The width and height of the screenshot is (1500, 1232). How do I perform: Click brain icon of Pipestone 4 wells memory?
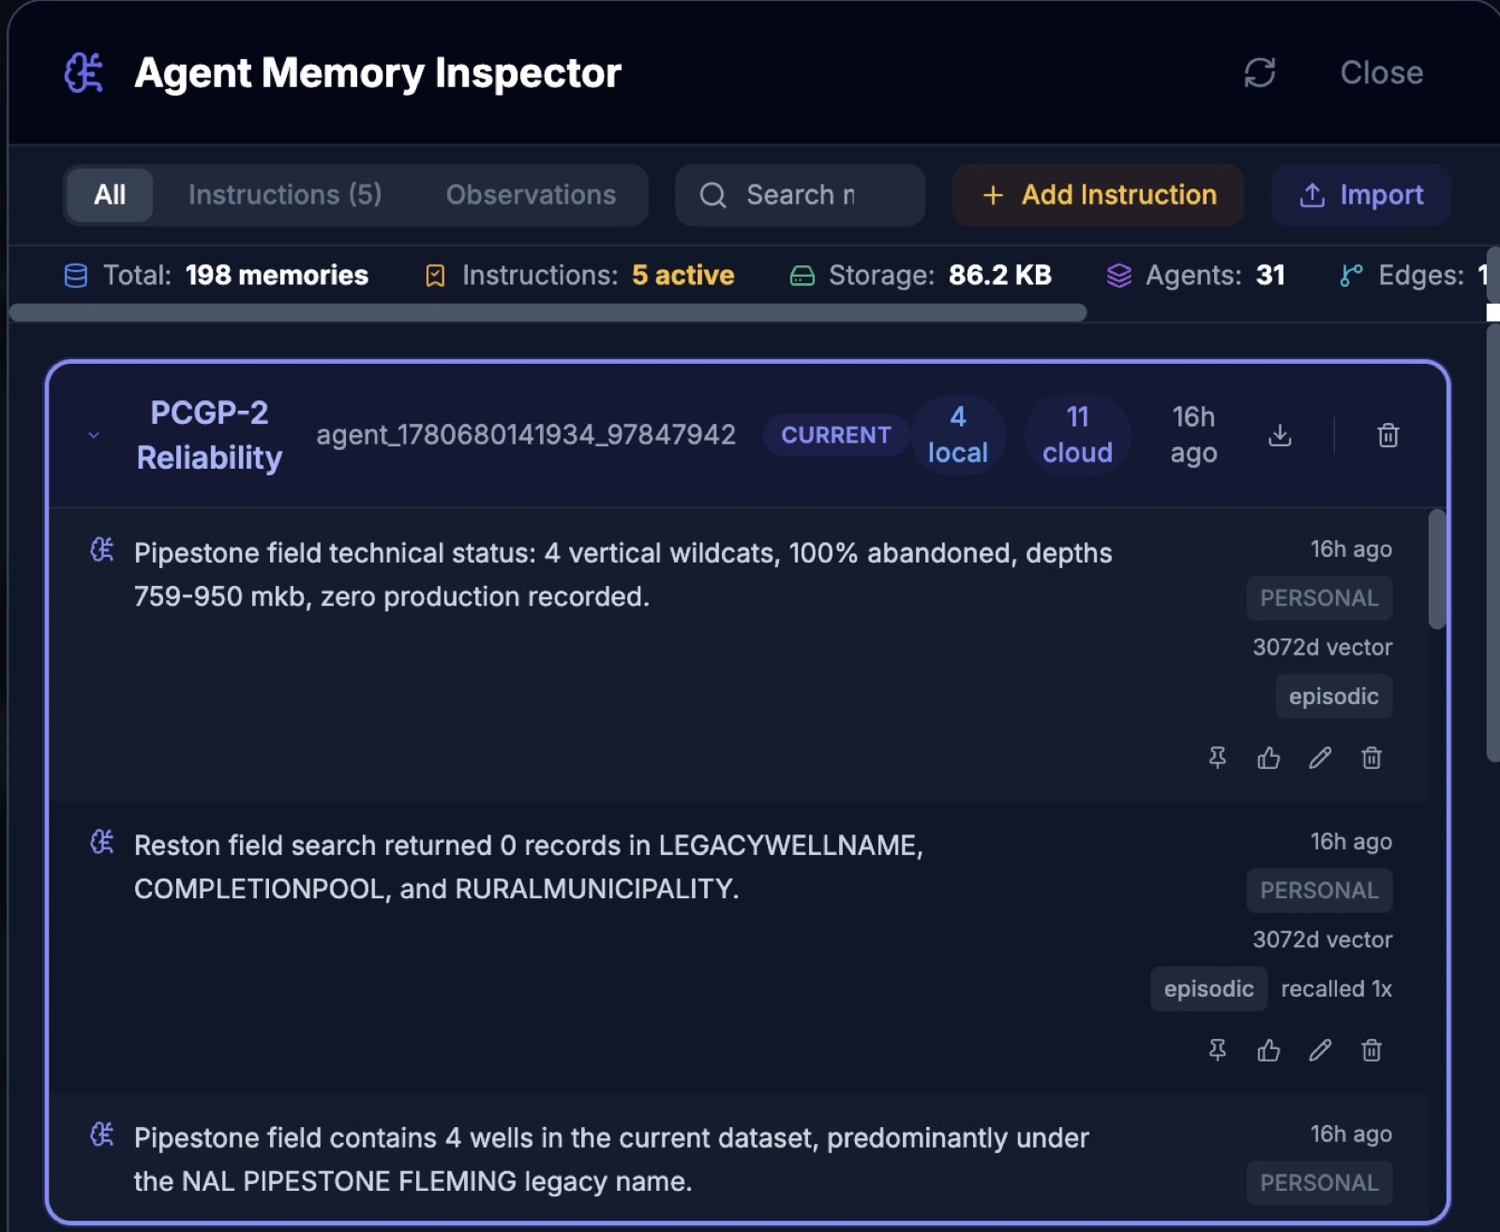tap(102, 1135)
